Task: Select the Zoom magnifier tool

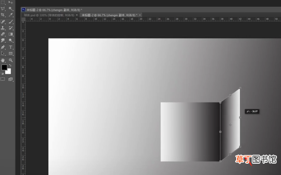Action: pyautogui.click(x=10, y=60)
